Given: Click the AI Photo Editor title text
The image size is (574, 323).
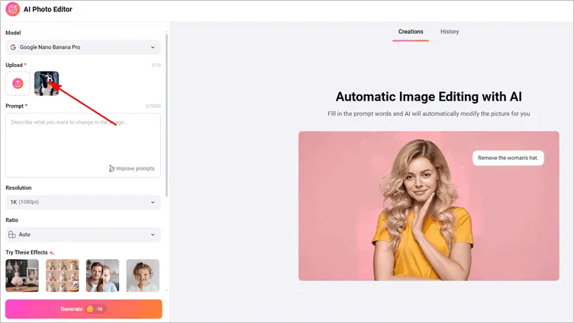Looking at the screenshot, I should click(x=48, y=9).
